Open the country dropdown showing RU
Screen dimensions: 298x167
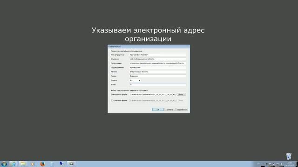[135, 80]
